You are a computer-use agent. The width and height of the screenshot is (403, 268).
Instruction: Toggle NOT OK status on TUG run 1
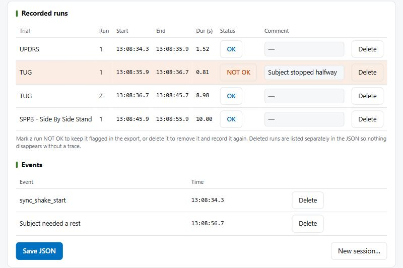(x=238, y=73)
